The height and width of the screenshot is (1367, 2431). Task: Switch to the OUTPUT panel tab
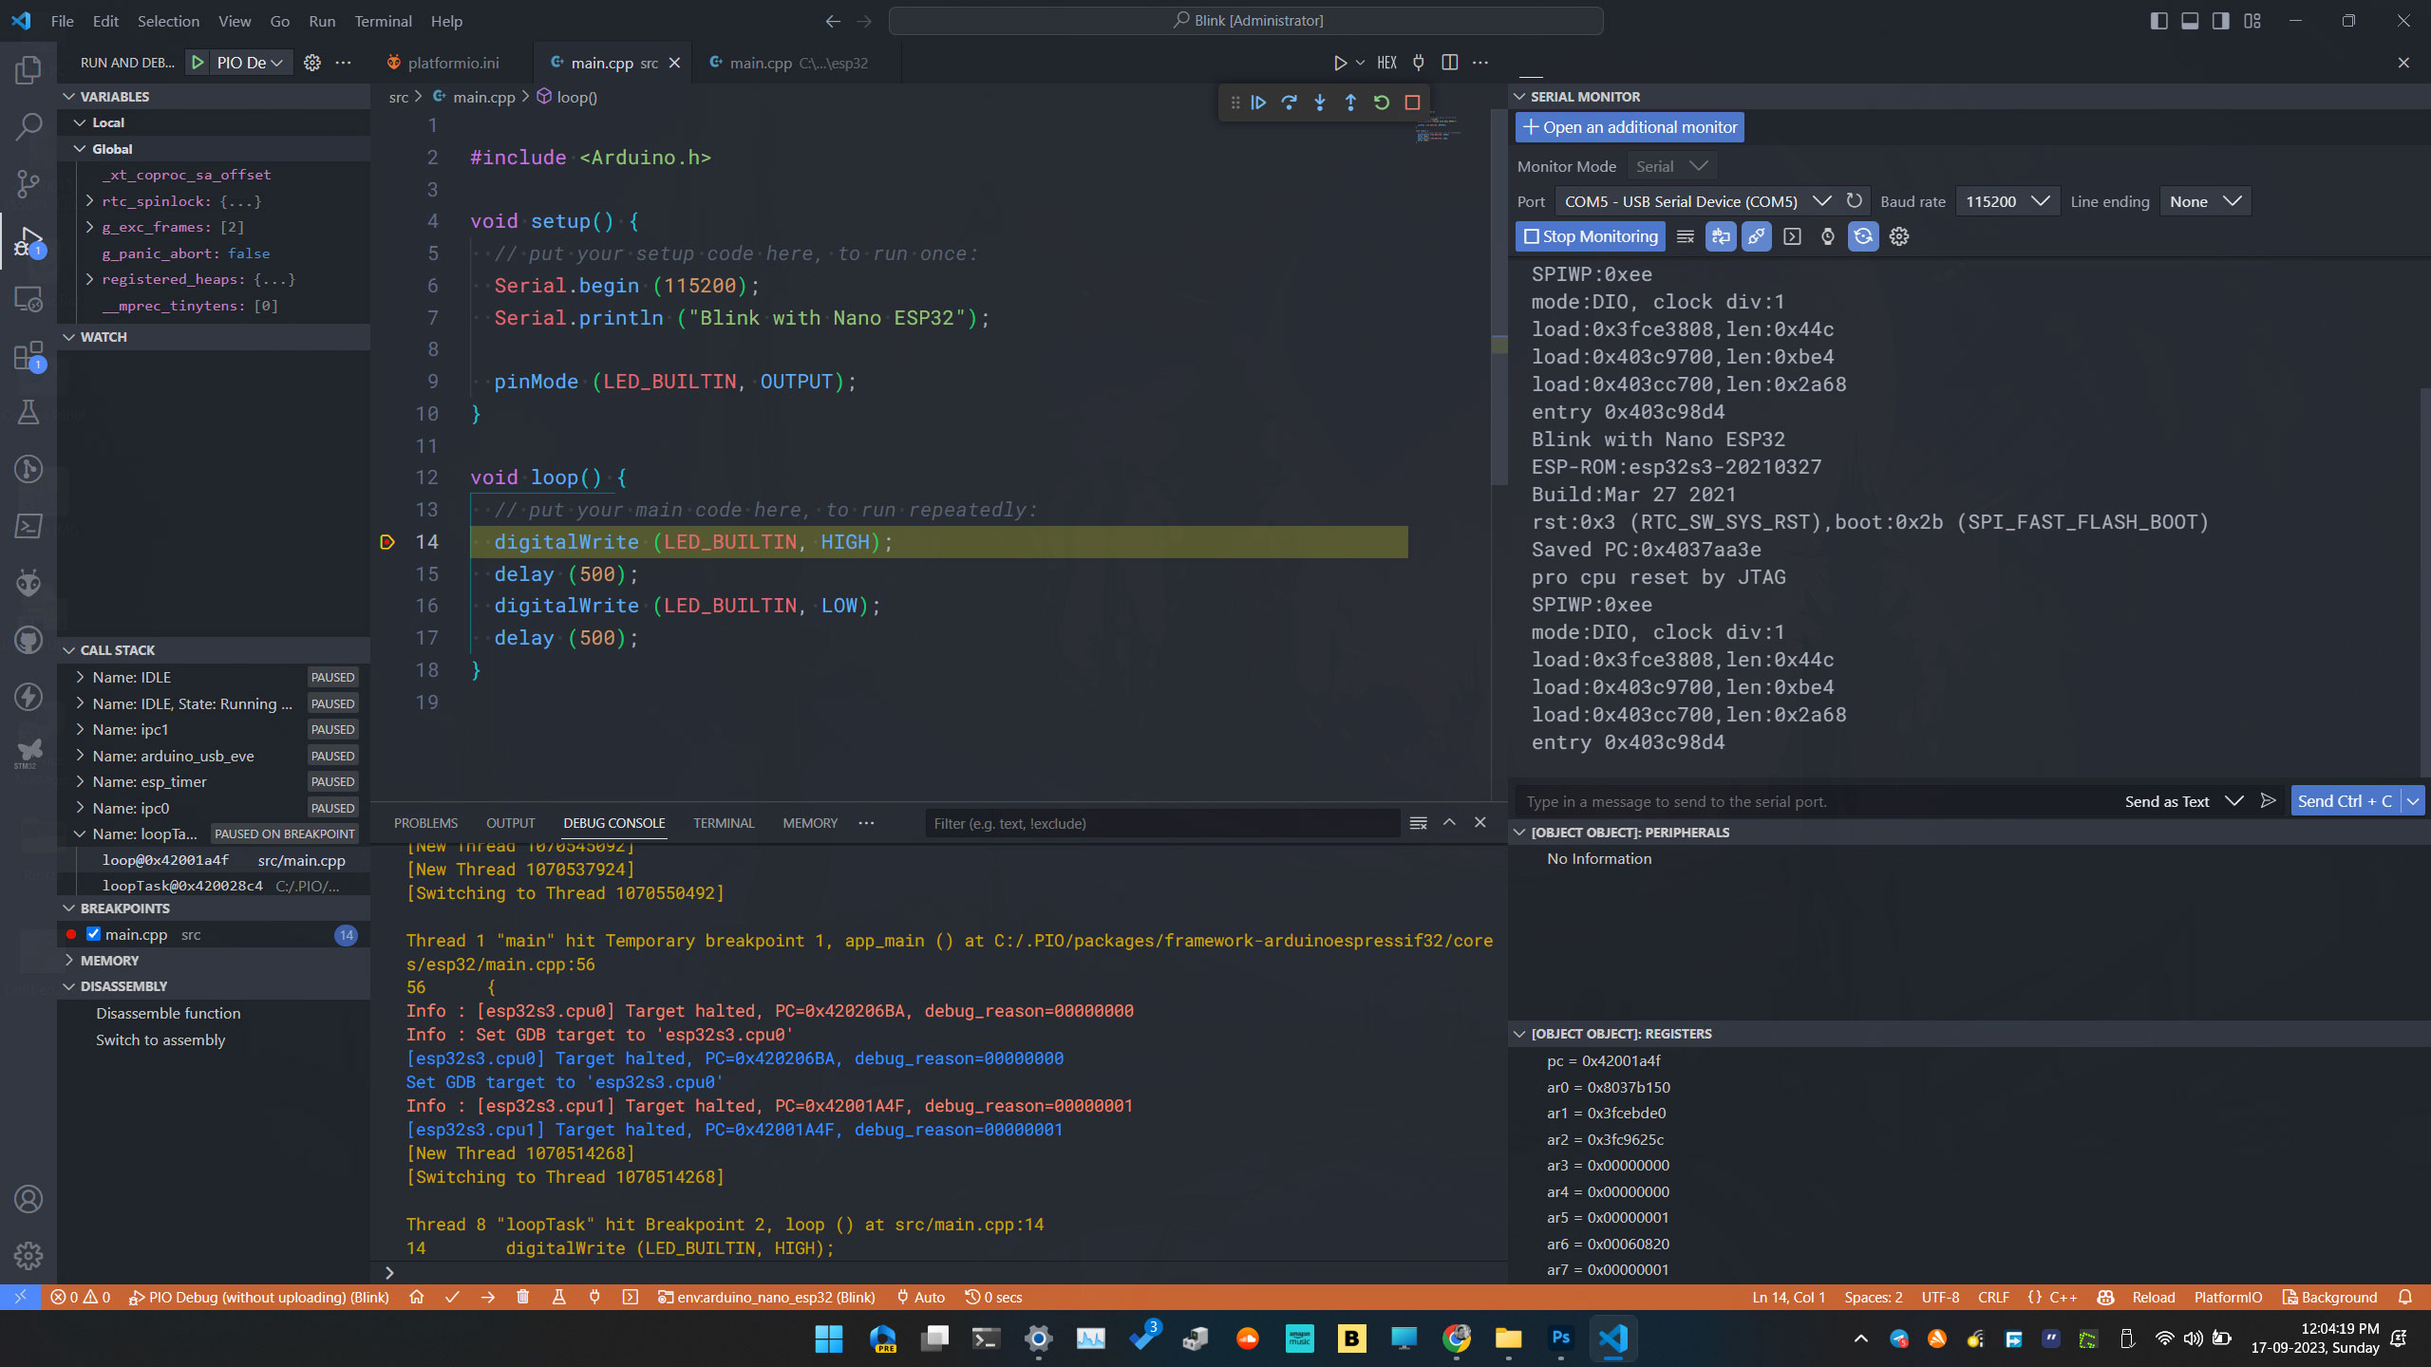(511, 823)
